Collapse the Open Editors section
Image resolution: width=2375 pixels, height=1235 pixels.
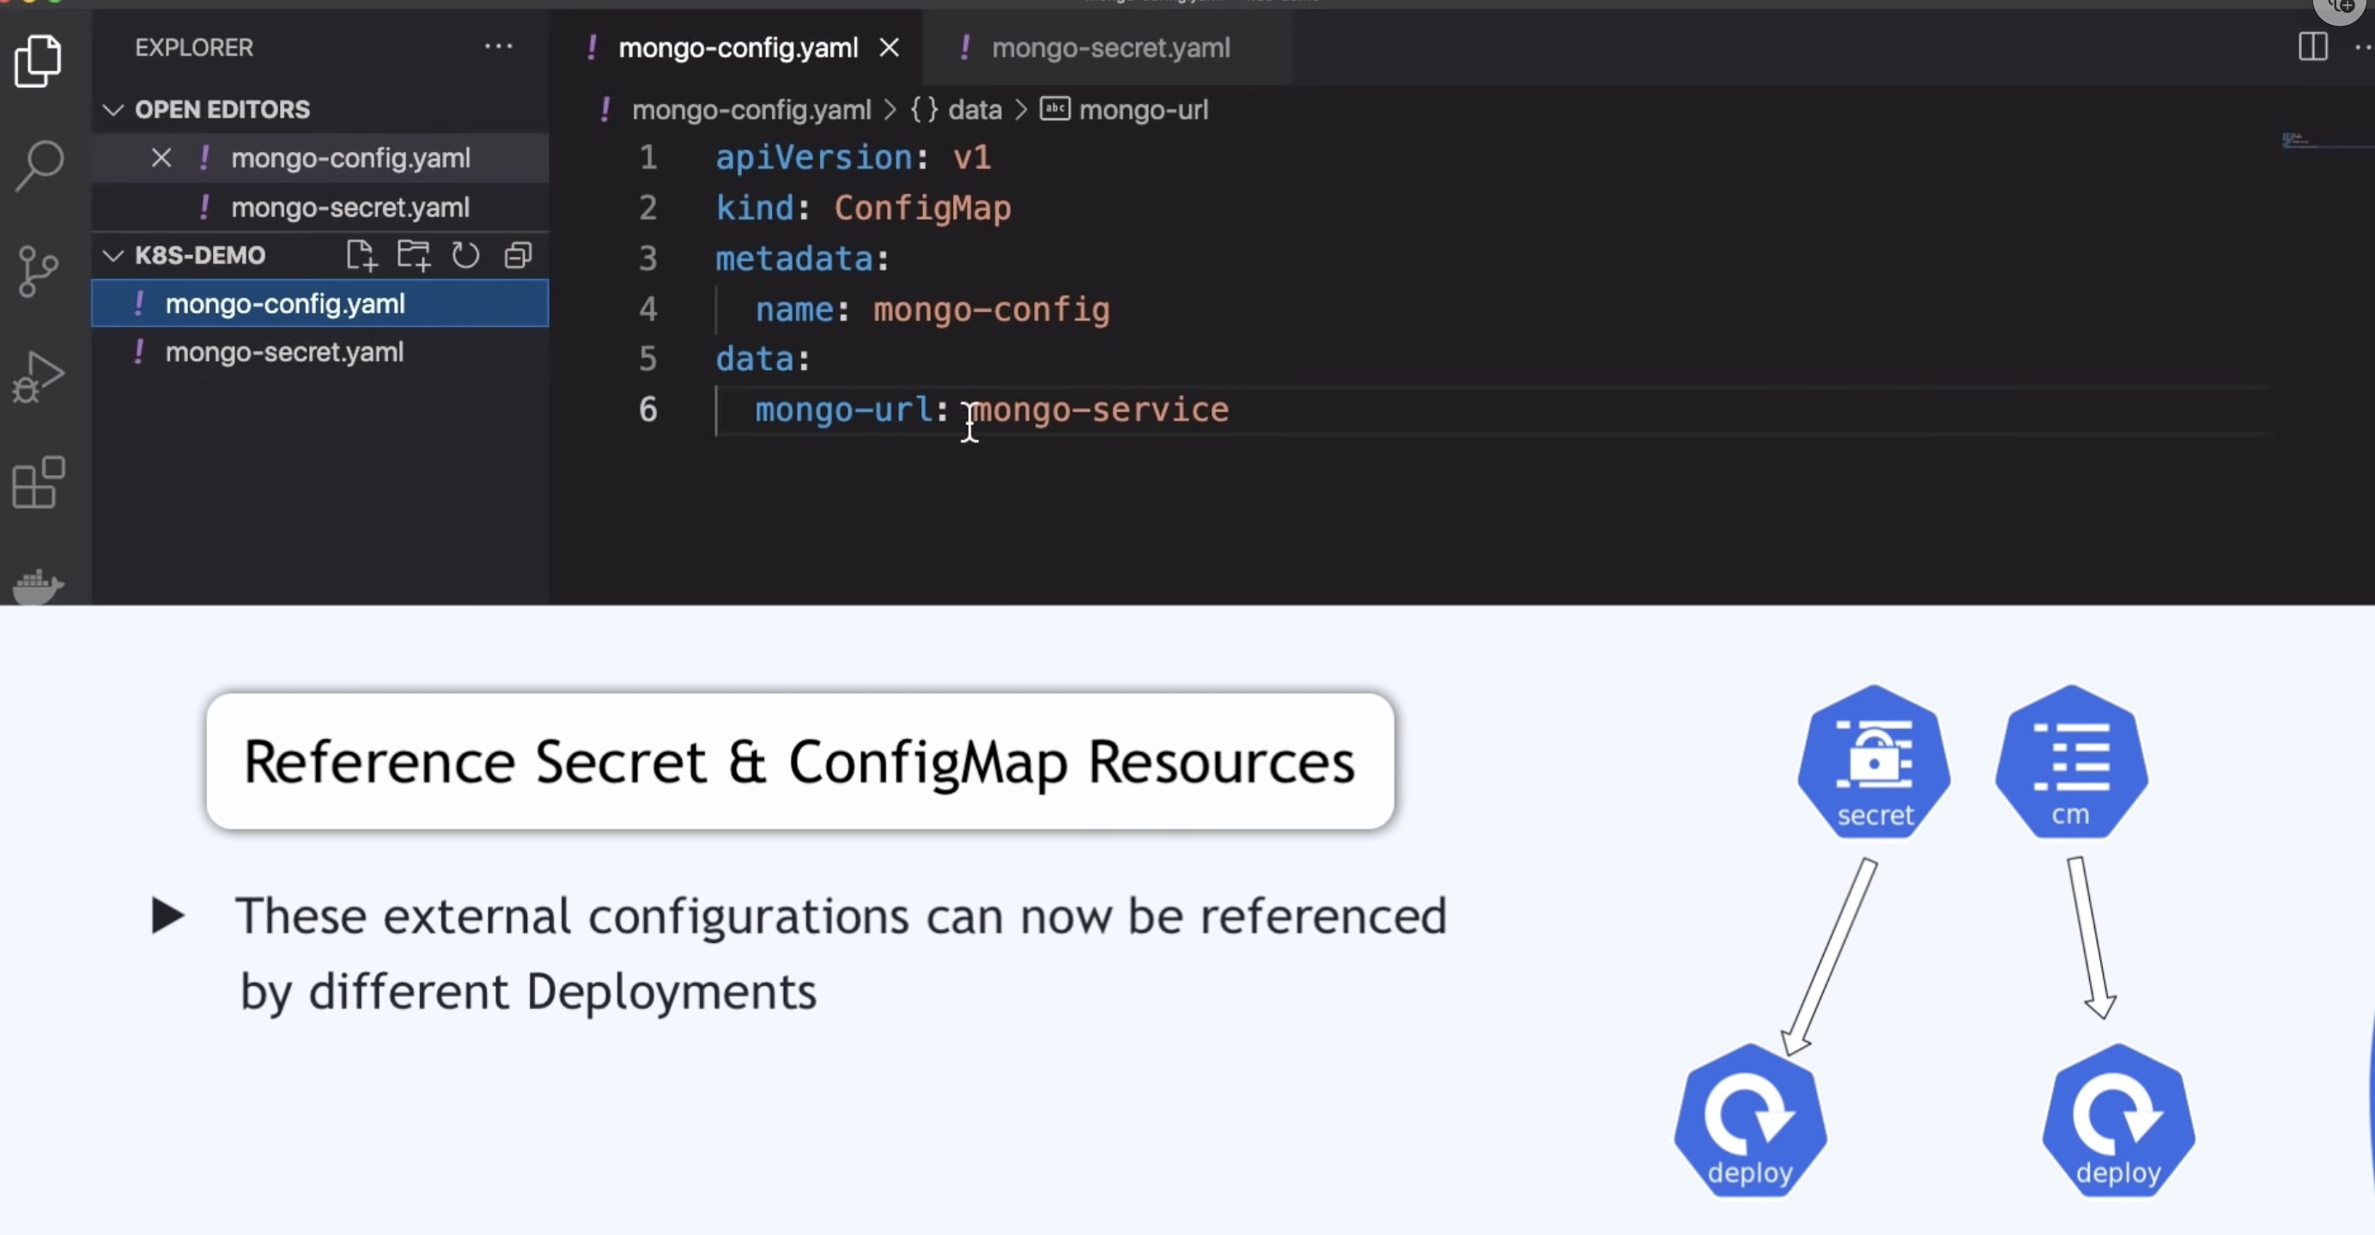coord(112,110)
